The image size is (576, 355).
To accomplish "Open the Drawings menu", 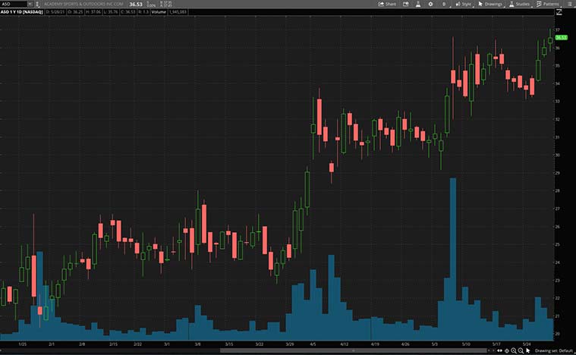I will tap(490, 4).
